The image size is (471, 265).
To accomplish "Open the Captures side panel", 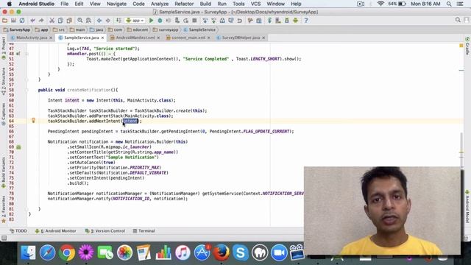I will click(4, 114).
